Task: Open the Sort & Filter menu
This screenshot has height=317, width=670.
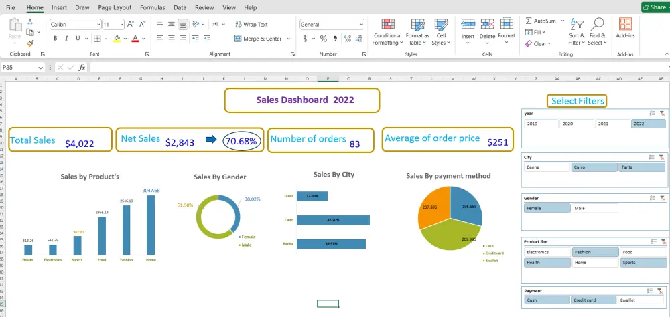Action: pyautogui.click(x=576, y=32)
